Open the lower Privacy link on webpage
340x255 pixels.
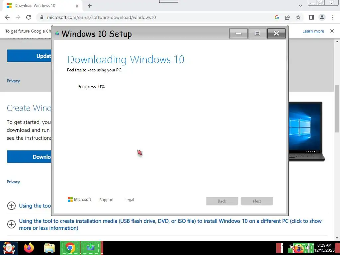point(13,182)
